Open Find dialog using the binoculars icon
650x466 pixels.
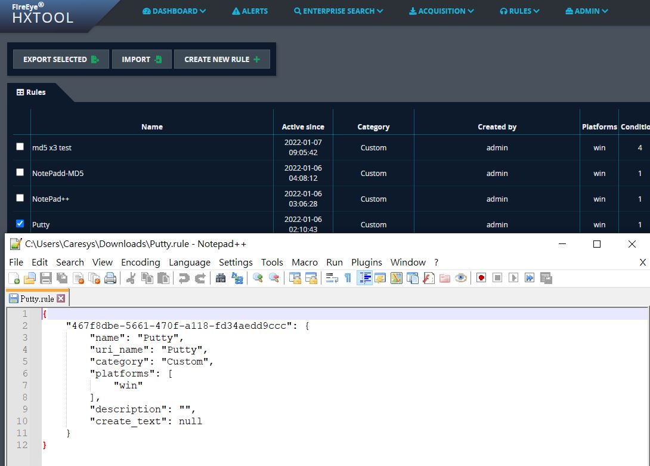coord(220,277)
